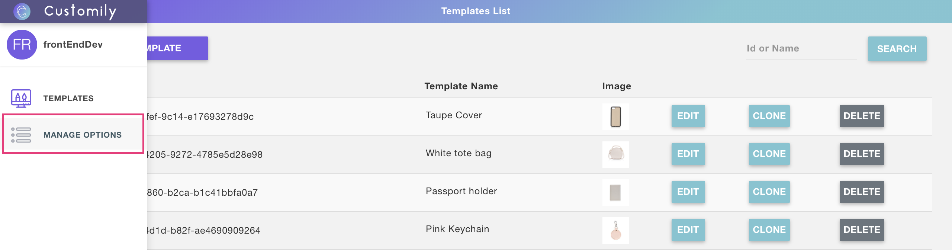Click the Customily logo icon

(x=22, y=11)
